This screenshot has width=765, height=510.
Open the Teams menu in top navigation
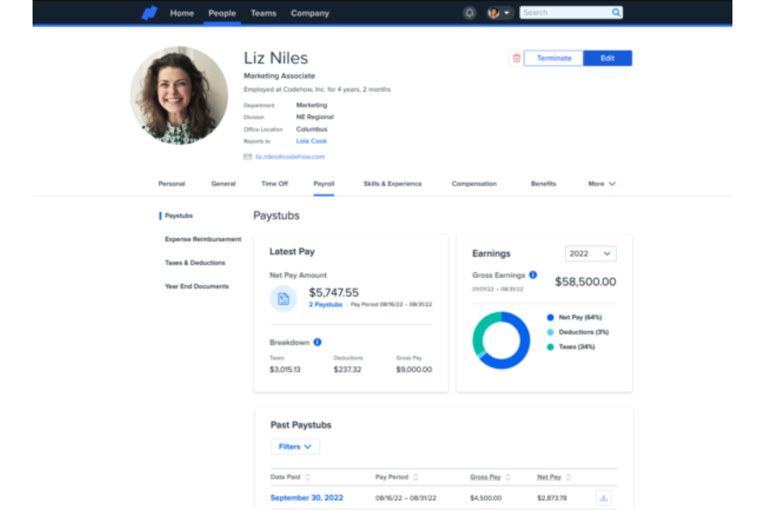pos(263,13)
